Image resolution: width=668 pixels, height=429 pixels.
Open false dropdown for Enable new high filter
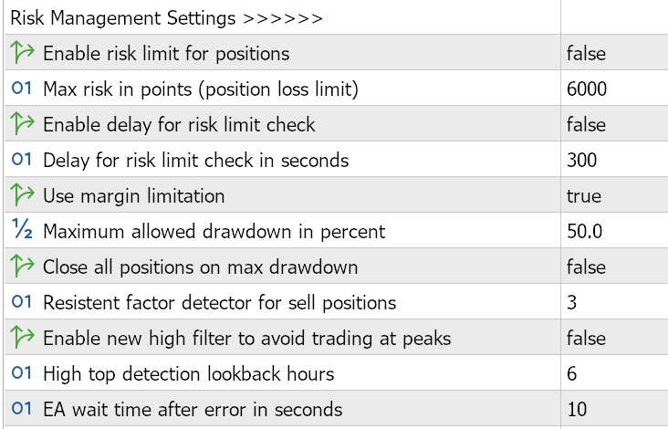[x=614, y=337]
